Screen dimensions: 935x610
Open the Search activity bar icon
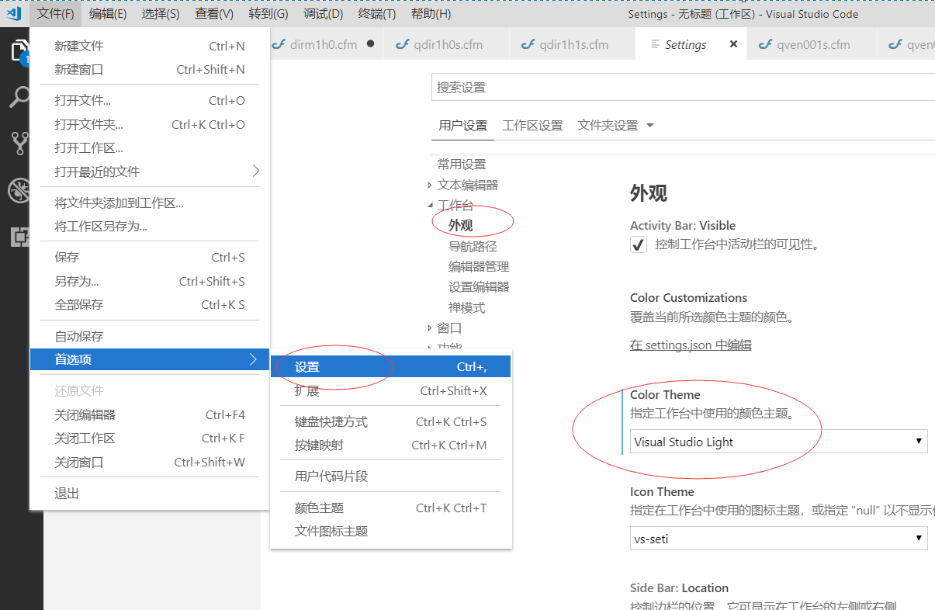[19, 98]
